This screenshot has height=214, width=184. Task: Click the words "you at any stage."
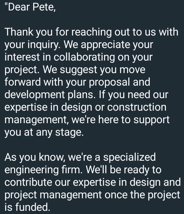point(44,132)
